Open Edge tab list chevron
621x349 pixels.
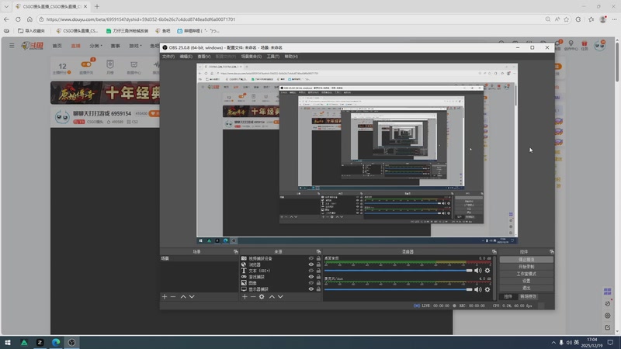(6, 6)
